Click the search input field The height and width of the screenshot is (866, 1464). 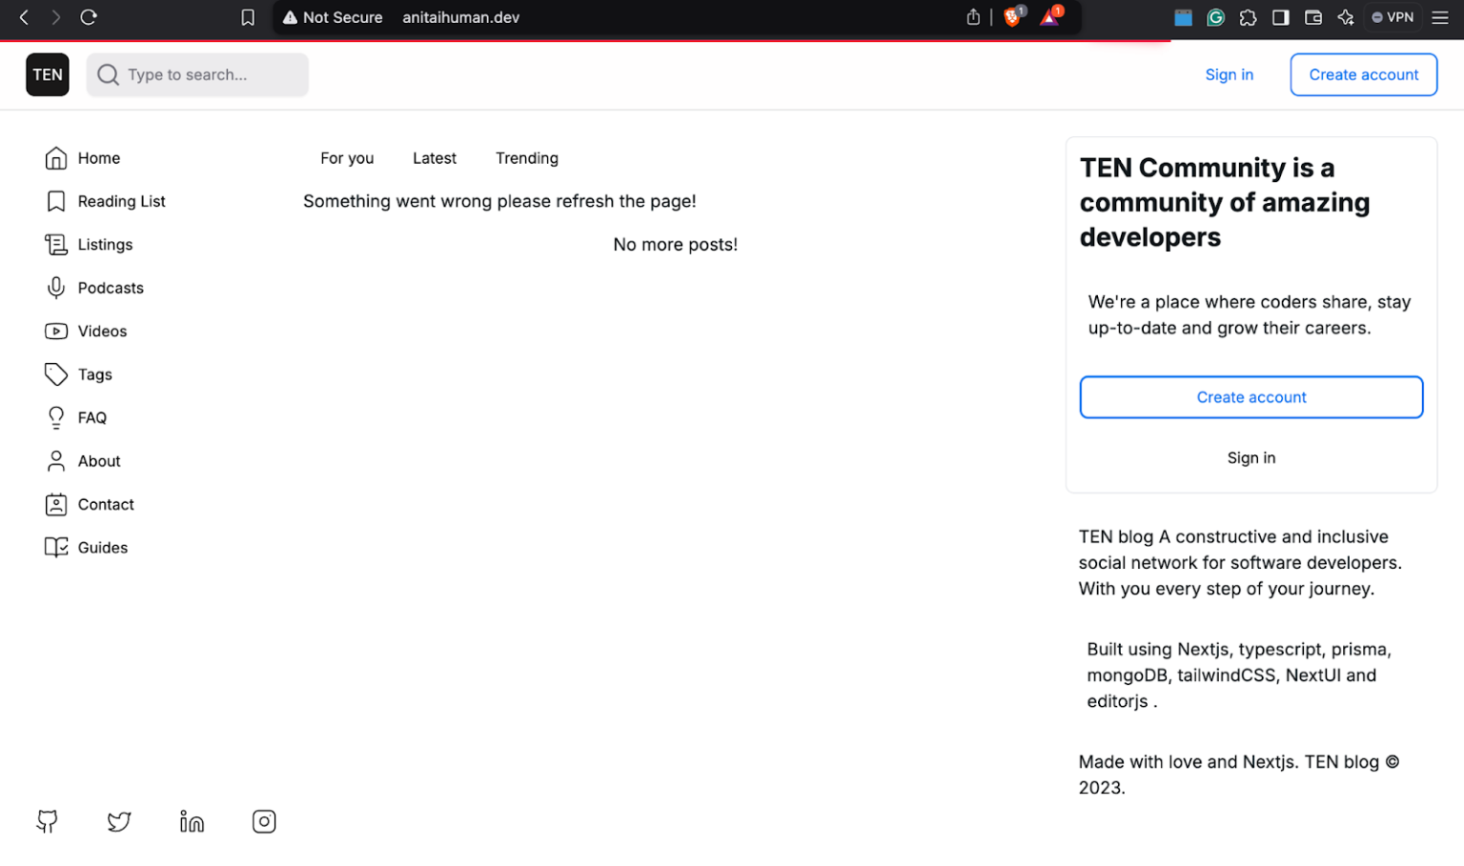tap(197, 74)
